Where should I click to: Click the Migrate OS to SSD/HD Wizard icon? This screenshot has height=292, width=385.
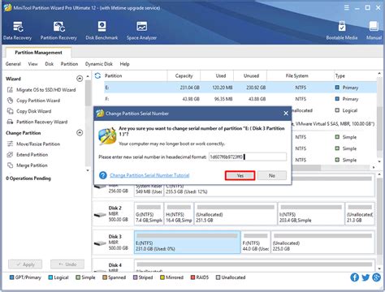[x=10, y=90]
